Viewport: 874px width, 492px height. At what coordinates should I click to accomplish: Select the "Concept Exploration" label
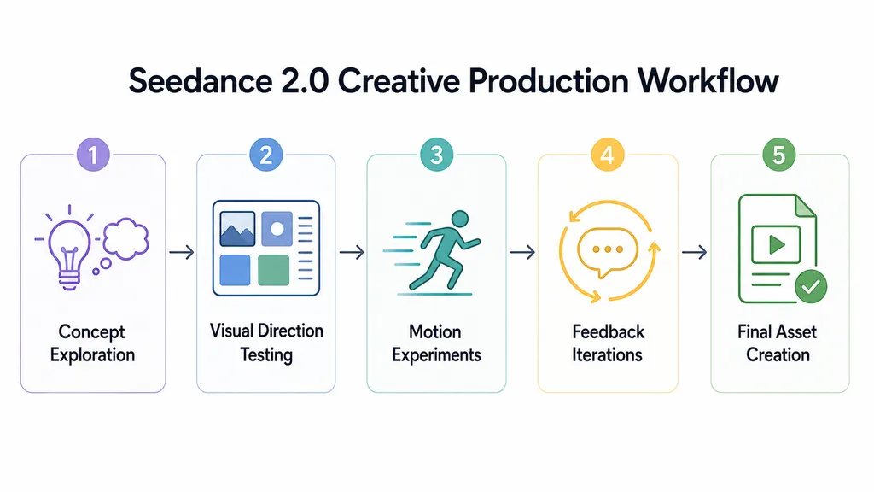[x=92, y=343]
